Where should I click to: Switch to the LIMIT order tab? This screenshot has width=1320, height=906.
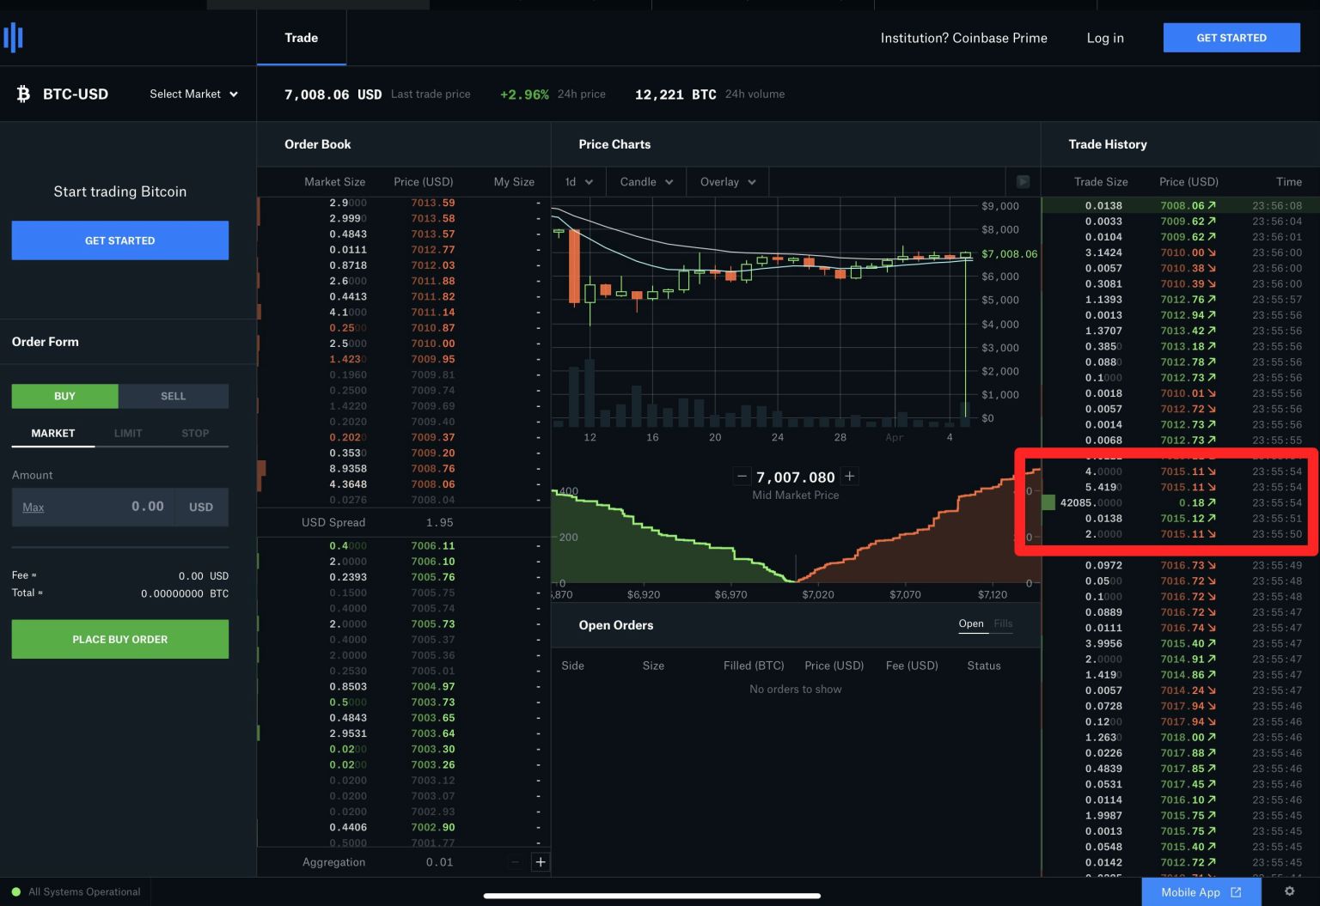(x=128, y=433)
